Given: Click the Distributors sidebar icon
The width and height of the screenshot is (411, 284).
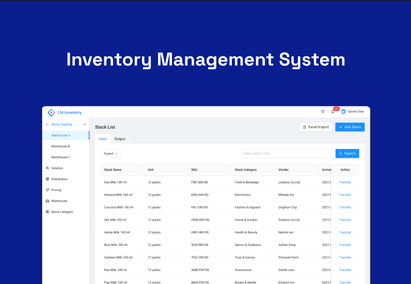Looking at the screenshot, I should (48, 179).
